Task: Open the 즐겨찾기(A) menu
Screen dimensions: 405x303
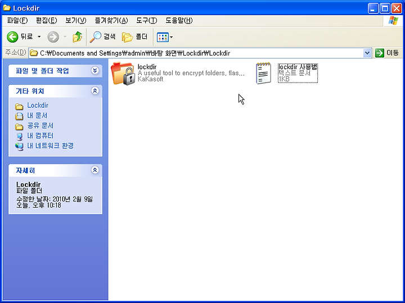Action: (x=111, y=21)
